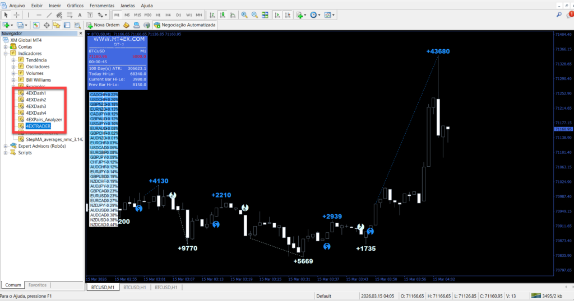Image resolution: width=574 pixels, height=301 pixels.
Task: Expand the Expert Advisors (Robôs) node
Action: tap(6, 146)
